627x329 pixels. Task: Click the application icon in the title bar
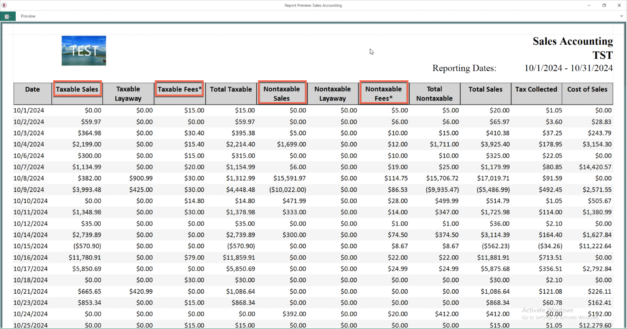(4, 5)
